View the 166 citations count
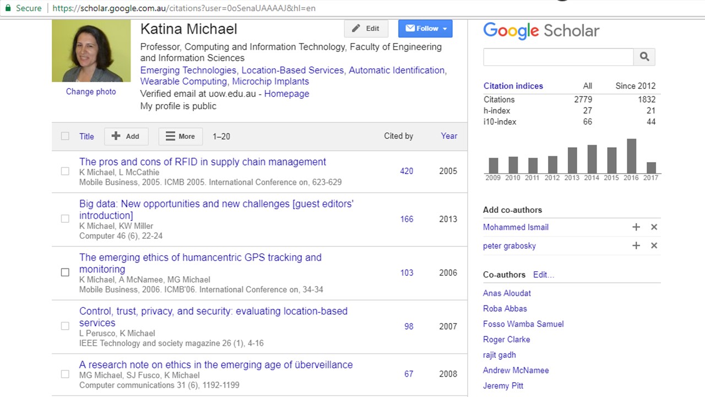This screenshot has height=397, width=705. tap(406, 219)
